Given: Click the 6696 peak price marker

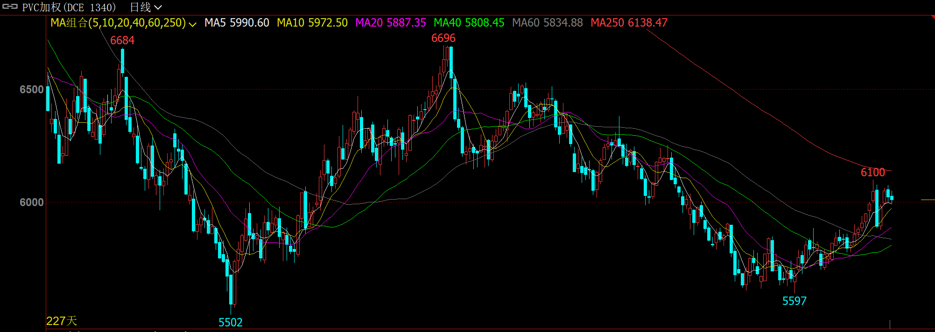Looking at the screenshot, I should [x=443, y=38].
